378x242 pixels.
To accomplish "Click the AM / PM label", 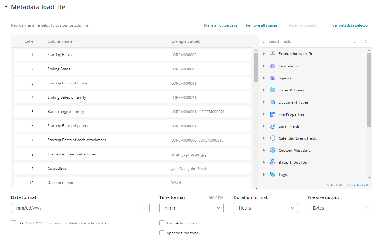I will click(216, 197).
